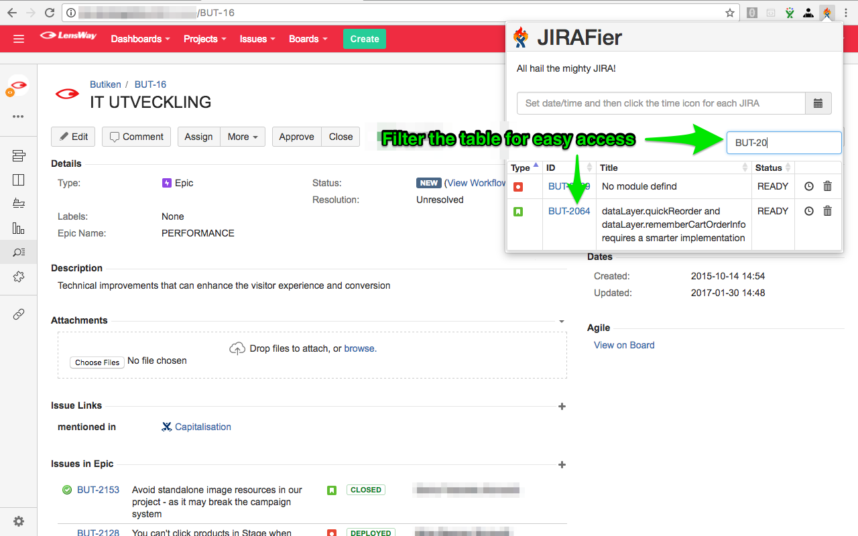Screen dimensions: 858x536
Task: Click the clock icon for No module defind
Action: tap(809, 186)
